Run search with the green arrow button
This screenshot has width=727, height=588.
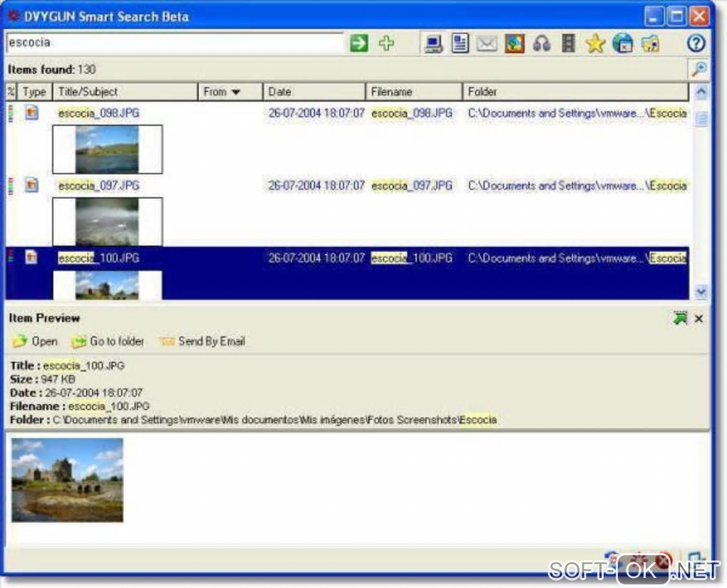coord(359,43)
